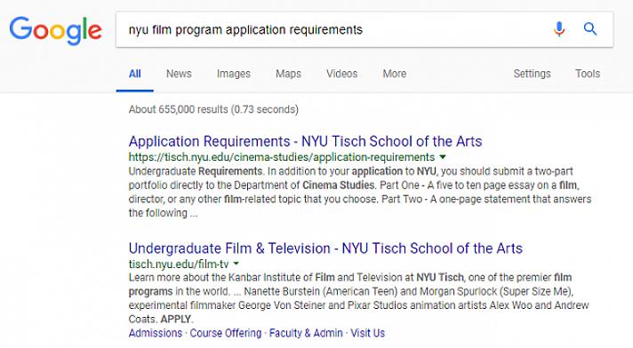Viewport: 633px width, 348px height.
Task: Click the blue magnifier search icon
Action: [x=590, y=29]
